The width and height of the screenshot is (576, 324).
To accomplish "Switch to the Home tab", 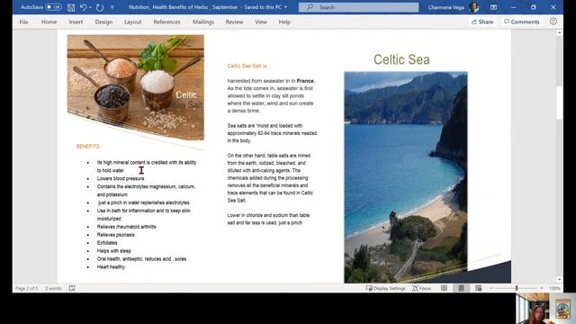I will [x=49, y=22].
